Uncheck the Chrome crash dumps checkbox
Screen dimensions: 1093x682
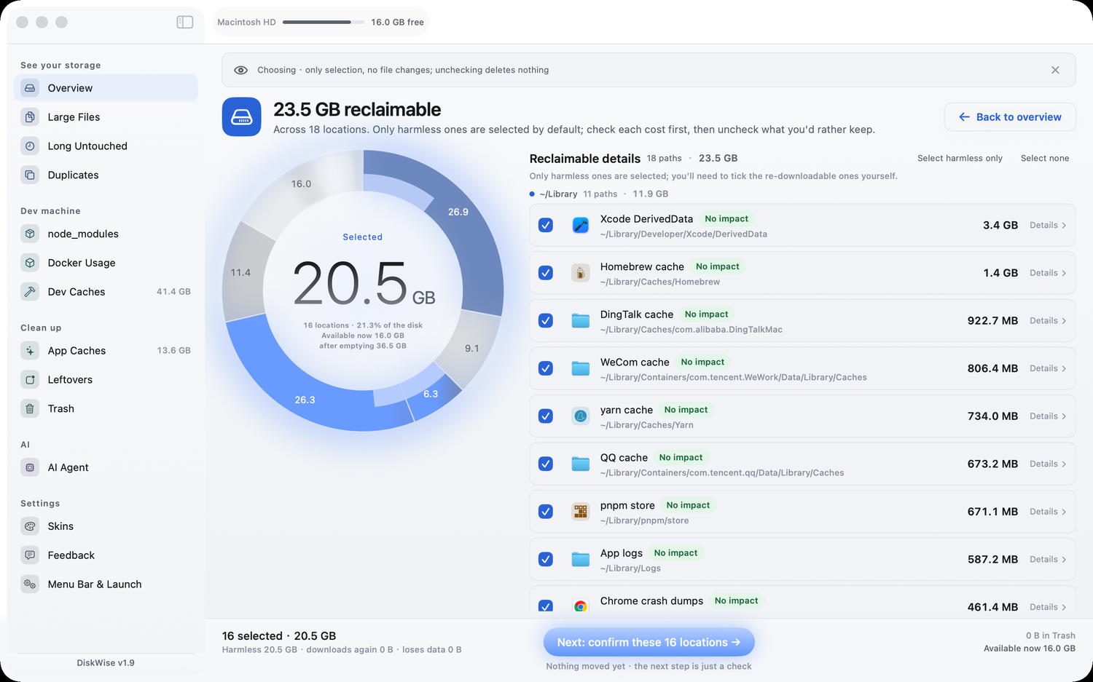click(545, 606)
